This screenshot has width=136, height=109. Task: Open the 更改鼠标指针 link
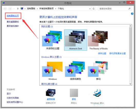click(13, 26)
